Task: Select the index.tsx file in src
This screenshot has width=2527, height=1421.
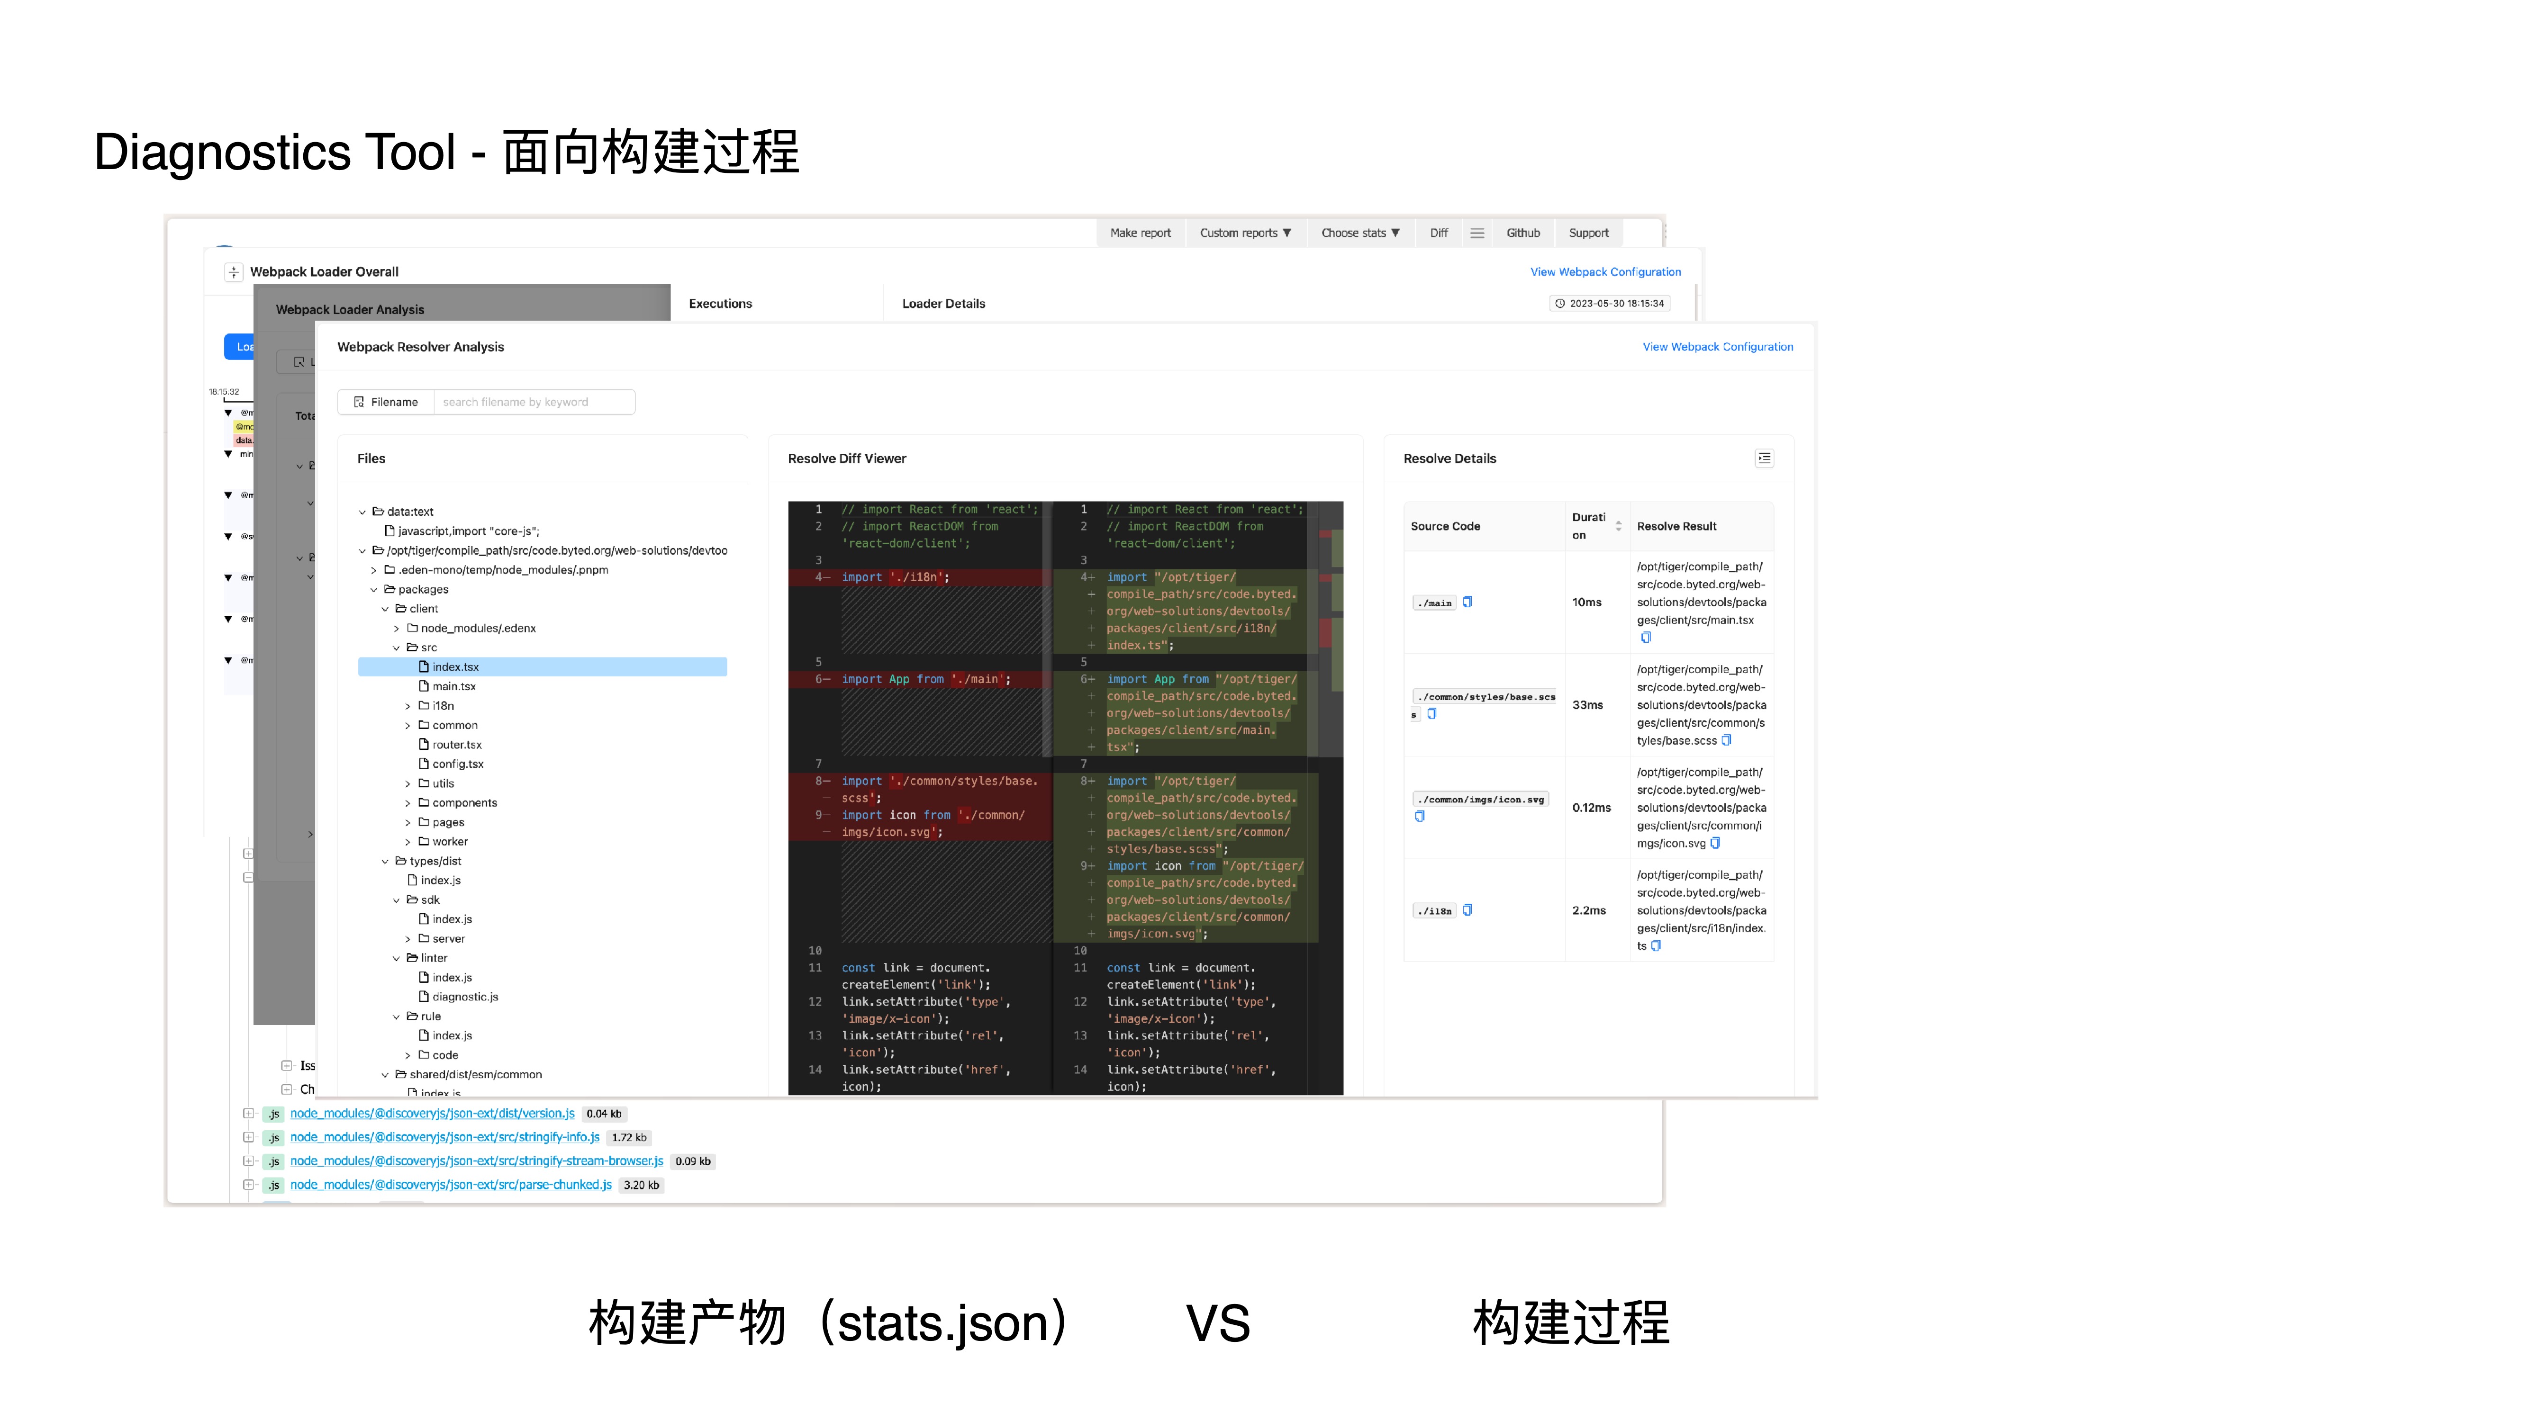Action: click(543, 667)
